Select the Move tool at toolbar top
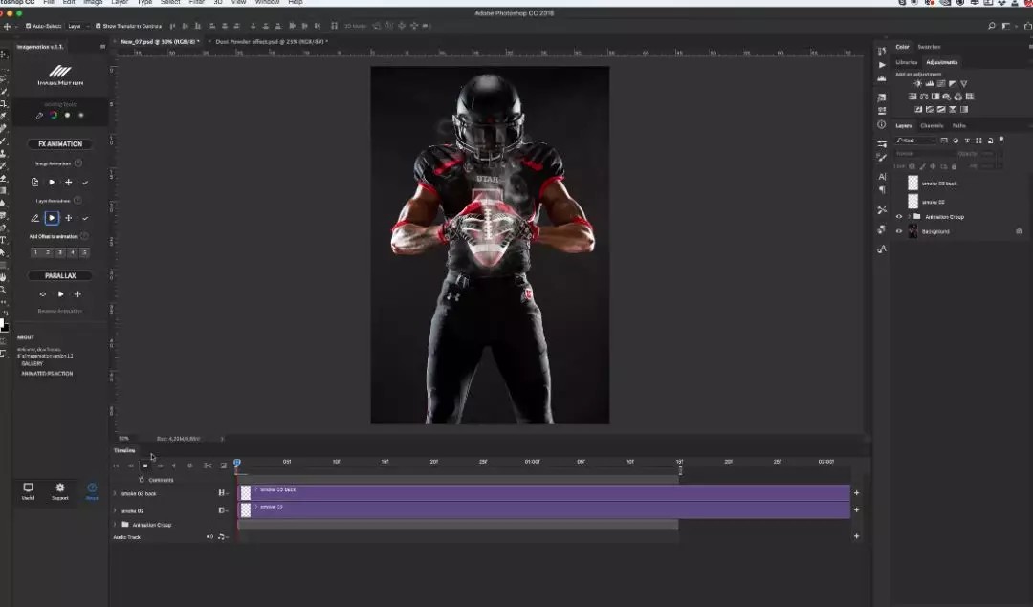This screenshot has height=607, width=1033. pos(3,54)
